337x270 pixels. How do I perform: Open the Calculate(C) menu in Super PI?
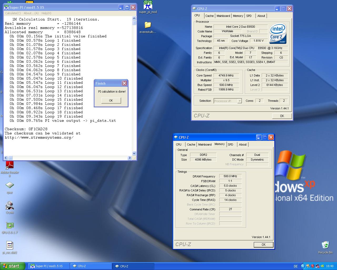13,13
